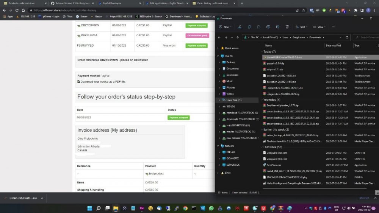Screen dimensions: 379x213
Task: Click the Delete trash icon in Explorer toolbar
Action: point(287,27)
